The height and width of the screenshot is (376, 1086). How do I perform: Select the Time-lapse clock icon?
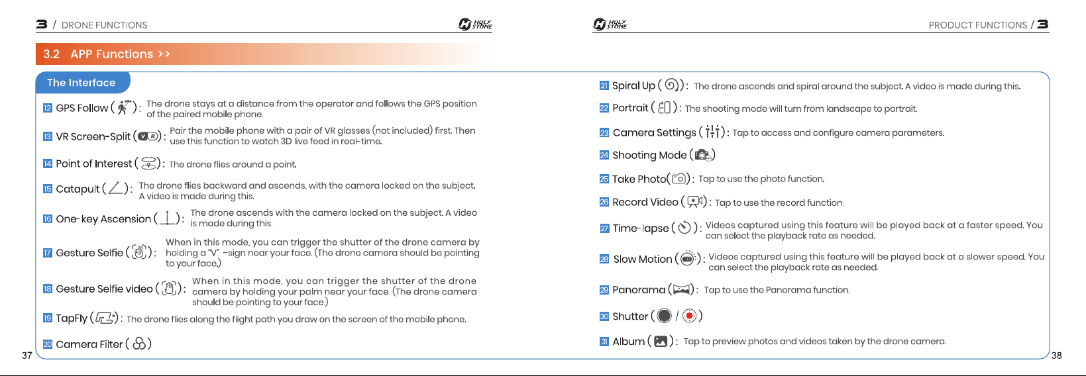point(684,228)
